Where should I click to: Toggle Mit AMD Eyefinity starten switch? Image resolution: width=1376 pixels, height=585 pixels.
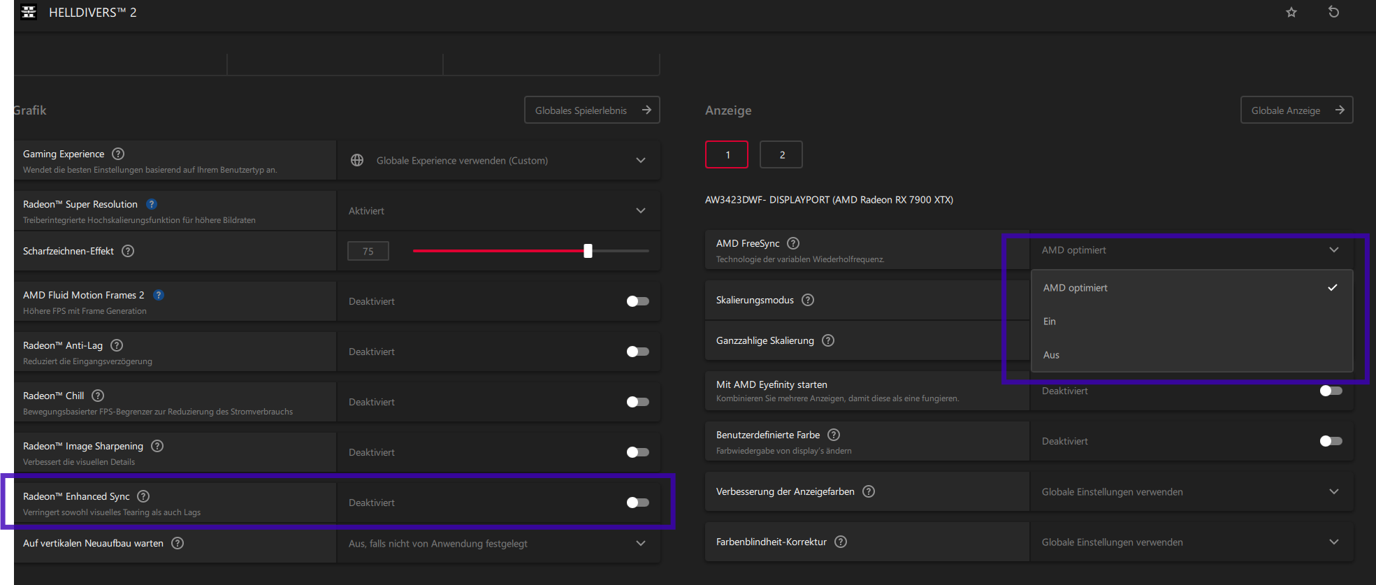pos(1331,391)
